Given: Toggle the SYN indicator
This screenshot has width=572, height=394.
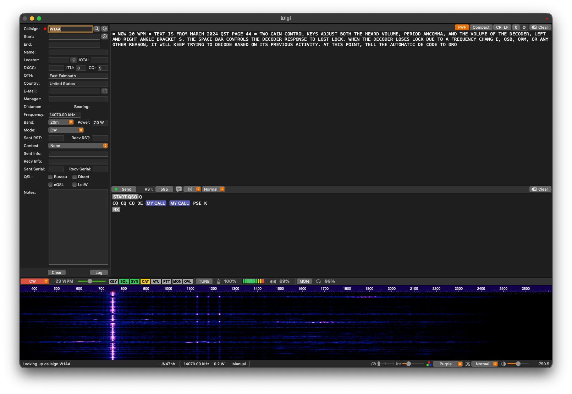Looking at the screenshot, I should (134, 281).
